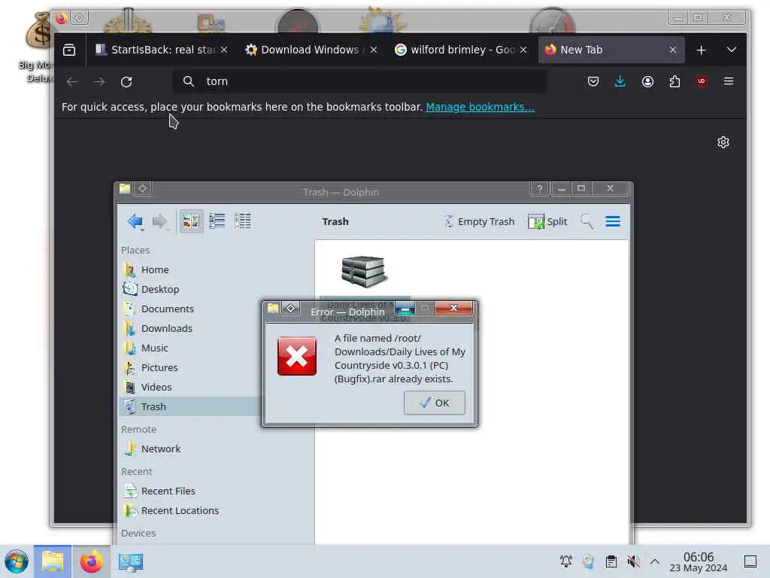770x578 pixels.
Task: Click Manage bookmarks link
Action: point(480,107)
